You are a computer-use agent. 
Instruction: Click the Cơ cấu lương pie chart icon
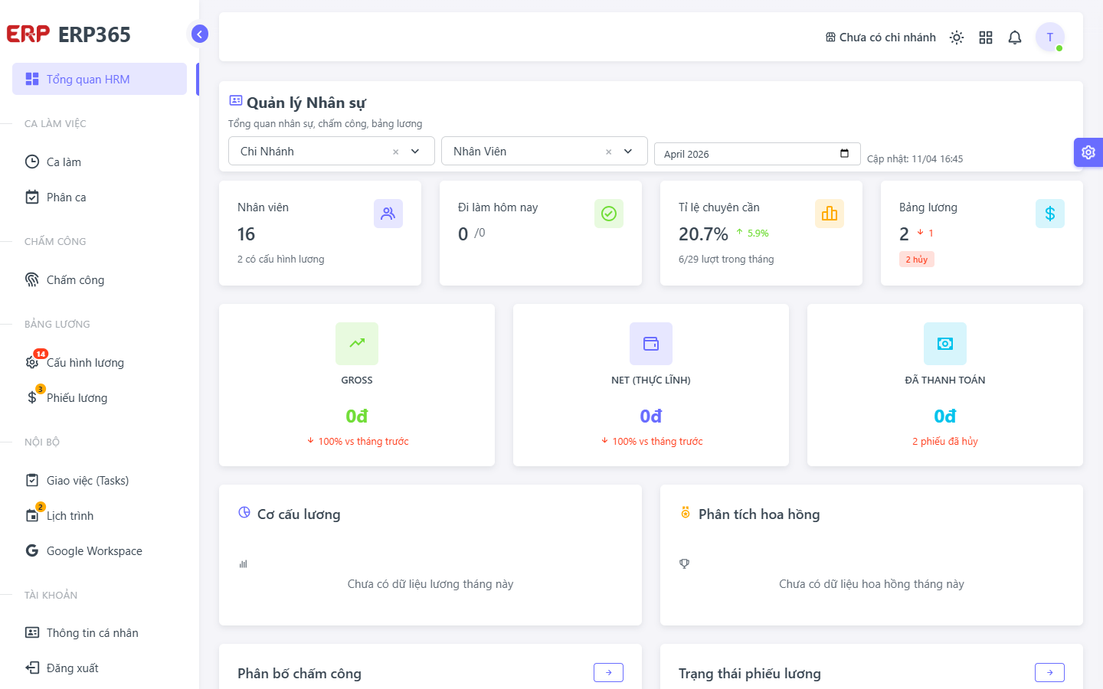(x=244, y=512)
